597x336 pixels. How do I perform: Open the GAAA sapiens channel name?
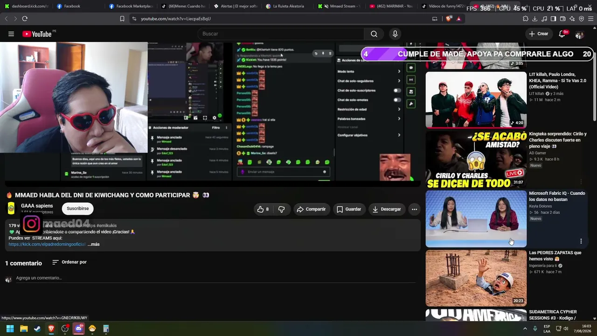click(37, 206)
